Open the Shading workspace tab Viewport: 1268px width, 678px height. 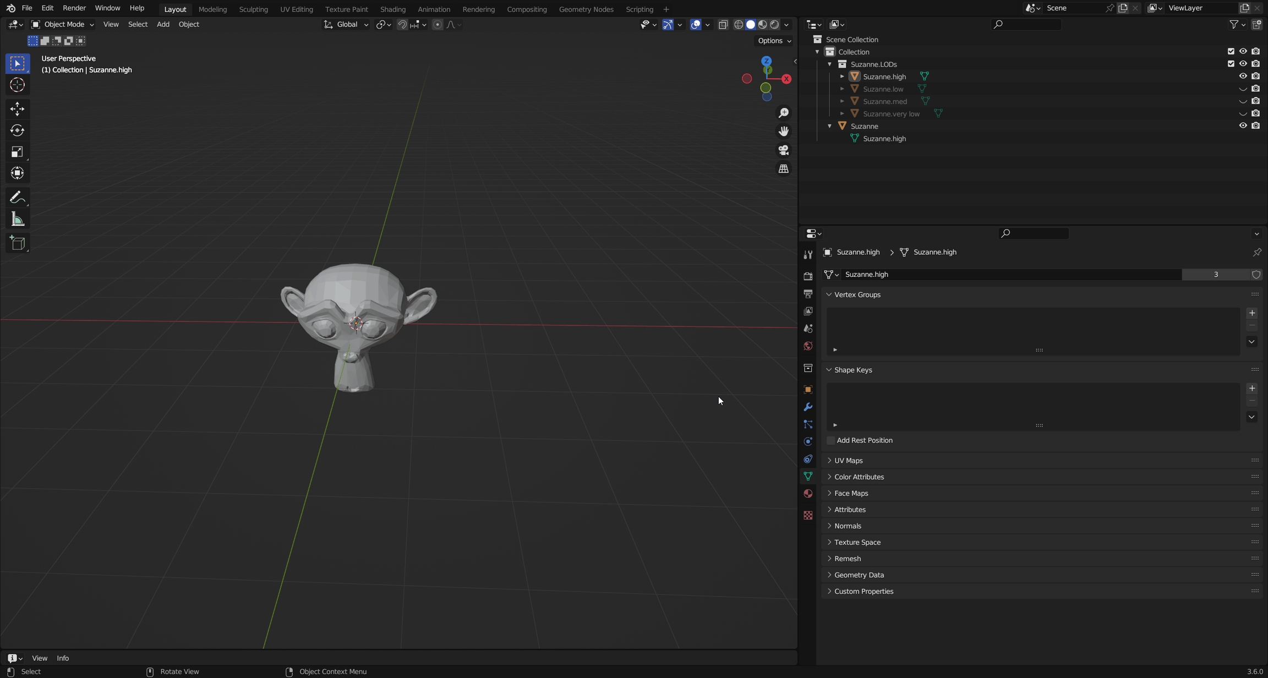pos(392,9)
